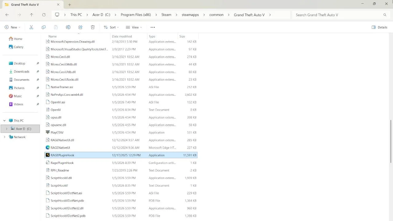This screenshot has width=393, height=221.
Task: Click the PC monitor icon in address bar
Action: (57, 15)
